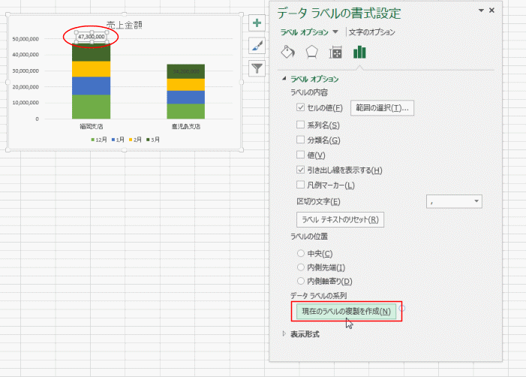The width and height of the screenshot is (526, 377).
Task: Expand the 表示形式 section
Action: point(284,333)
